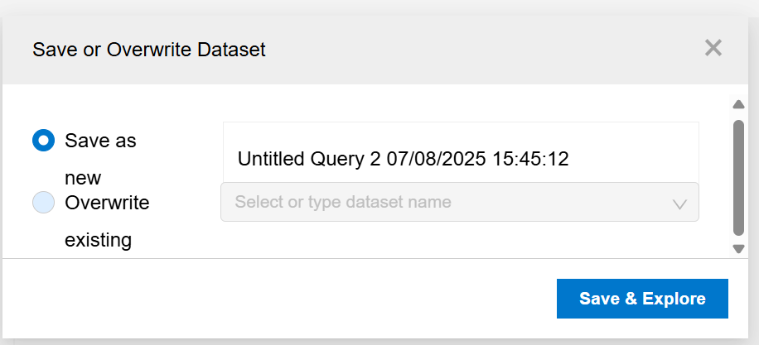This screenshot has height=345, width=759.
Task: Click the scrollbar down arrow in dialog
Action: (738, 249)
